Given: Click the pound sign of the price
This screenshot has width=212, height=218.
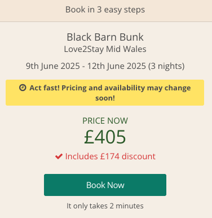Looking at the screenshot, I should tap(89, 137).
